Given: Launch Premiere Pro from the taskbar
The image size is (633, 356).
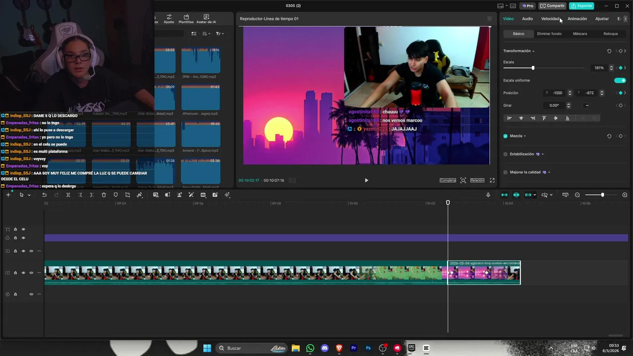Looking at the screenshot, I should pyautogui.click(x=354, y=348).
